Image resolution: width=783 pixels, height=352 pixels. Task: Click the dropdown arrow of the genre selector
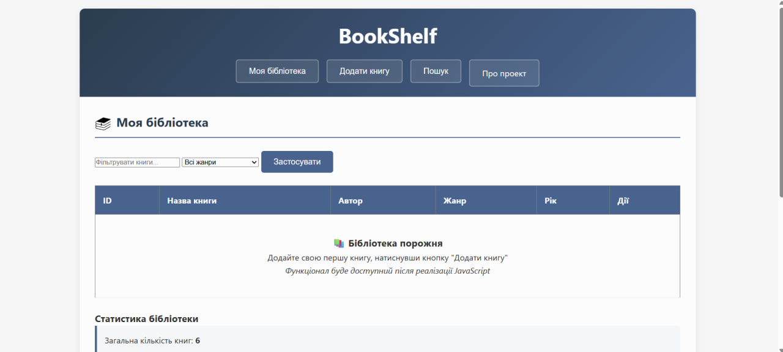[253, 162]
